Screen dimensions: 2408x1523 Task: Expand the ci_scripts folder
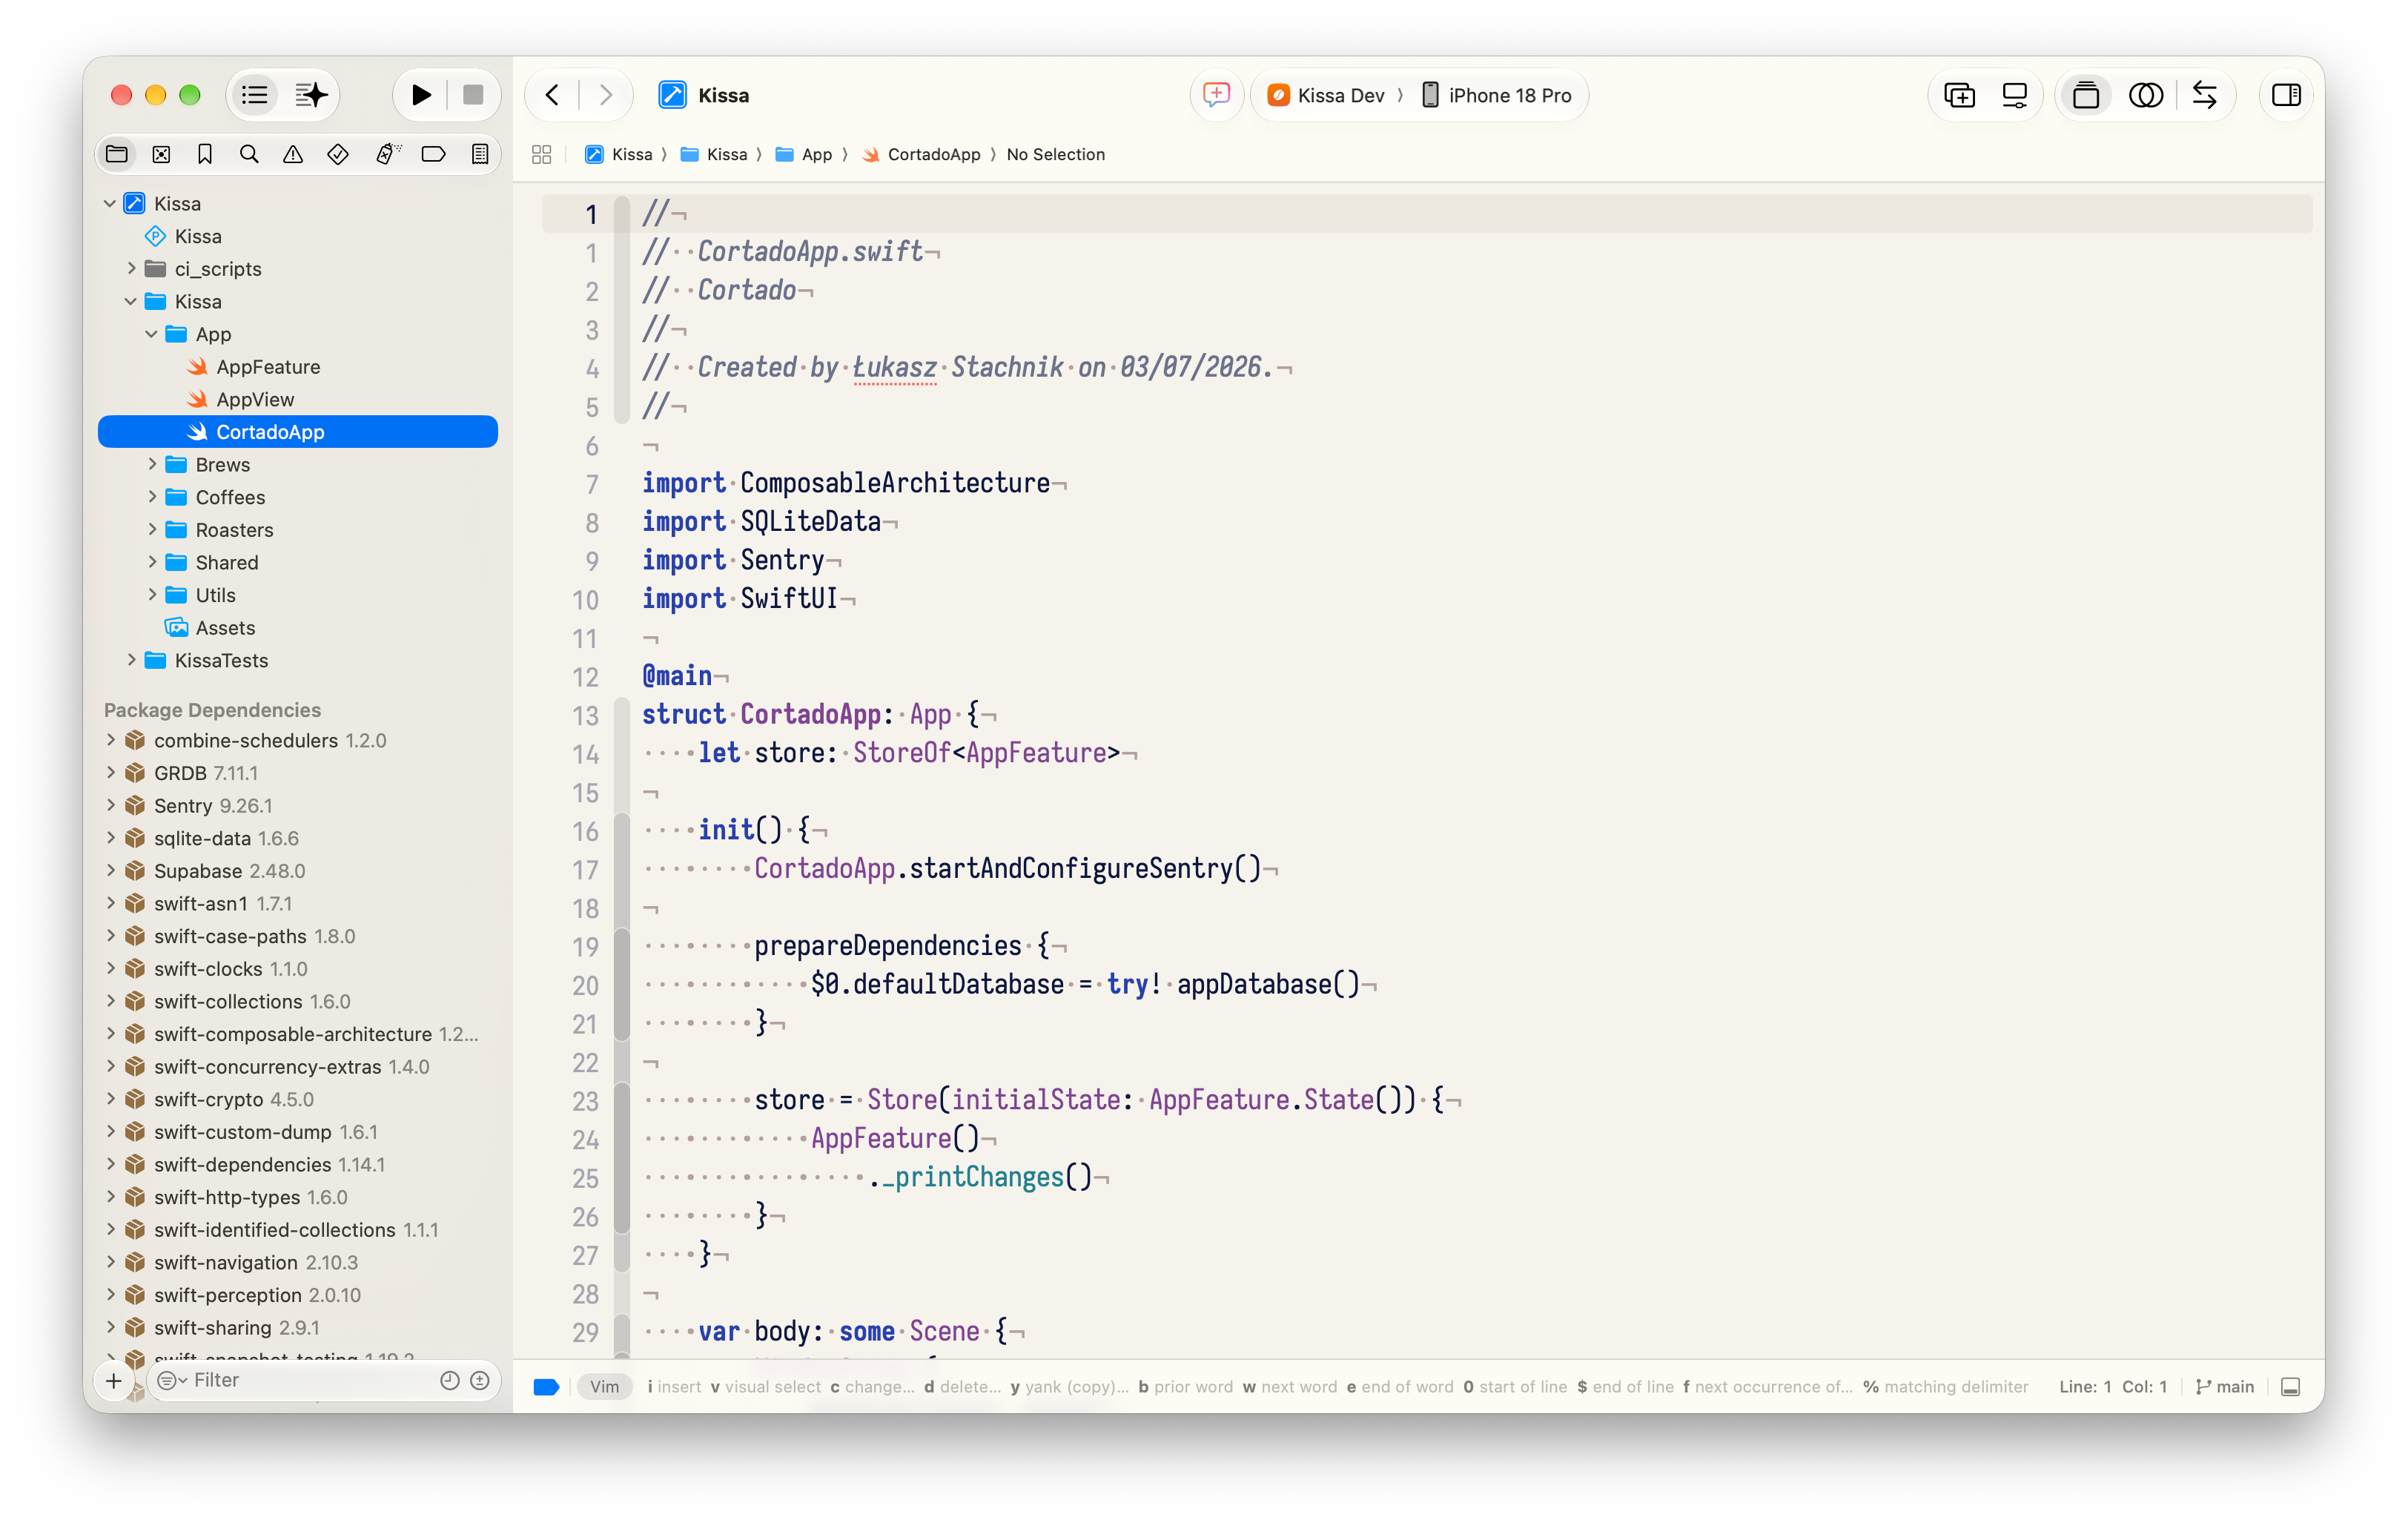tap(131, 268)
